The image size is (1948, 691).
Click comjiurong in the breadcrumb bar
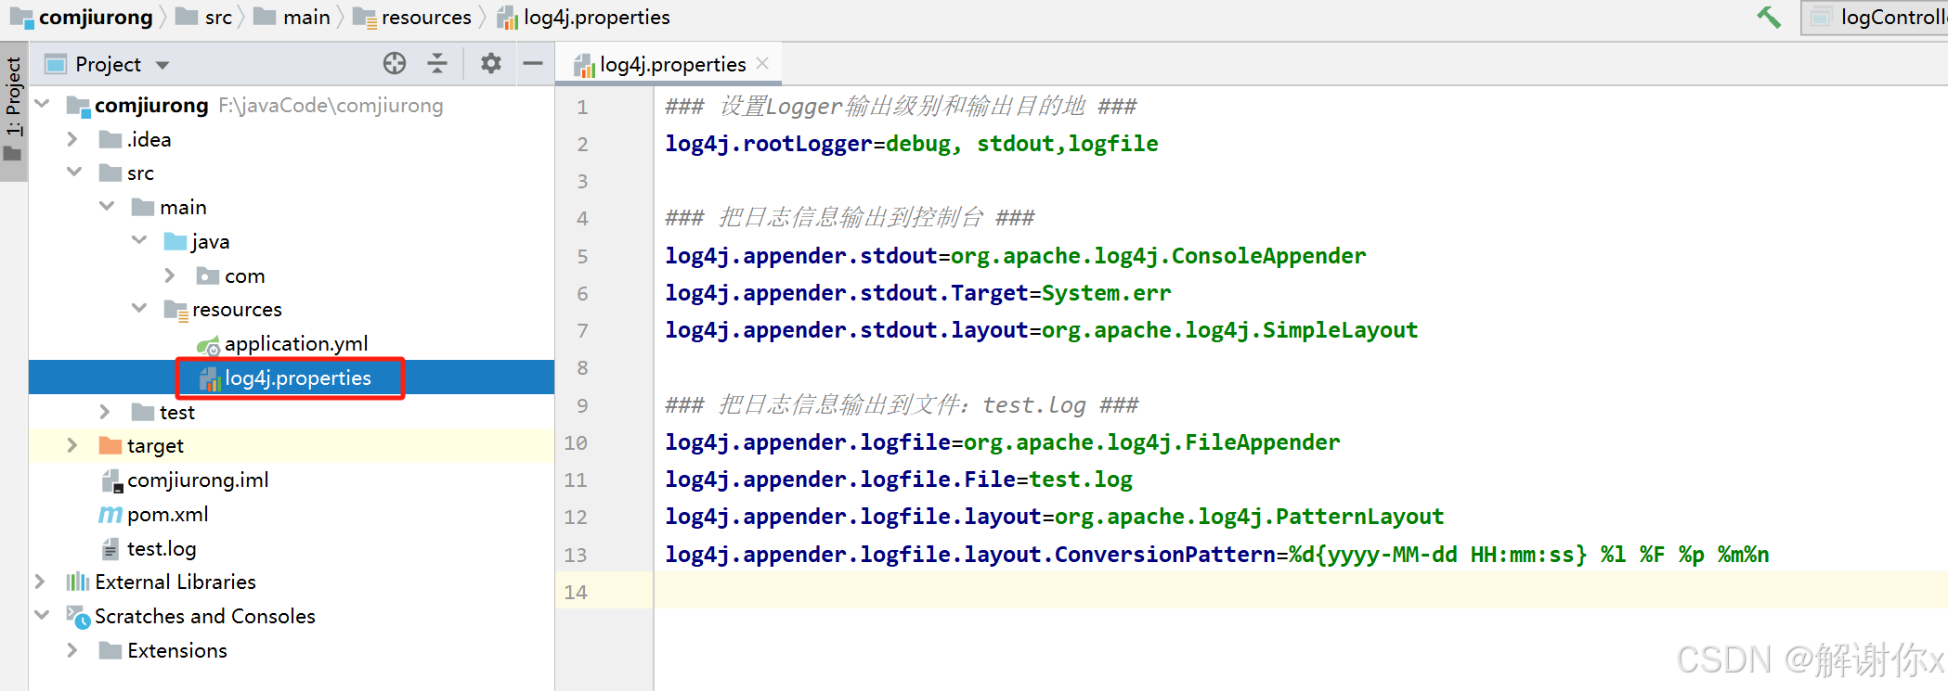96,17
